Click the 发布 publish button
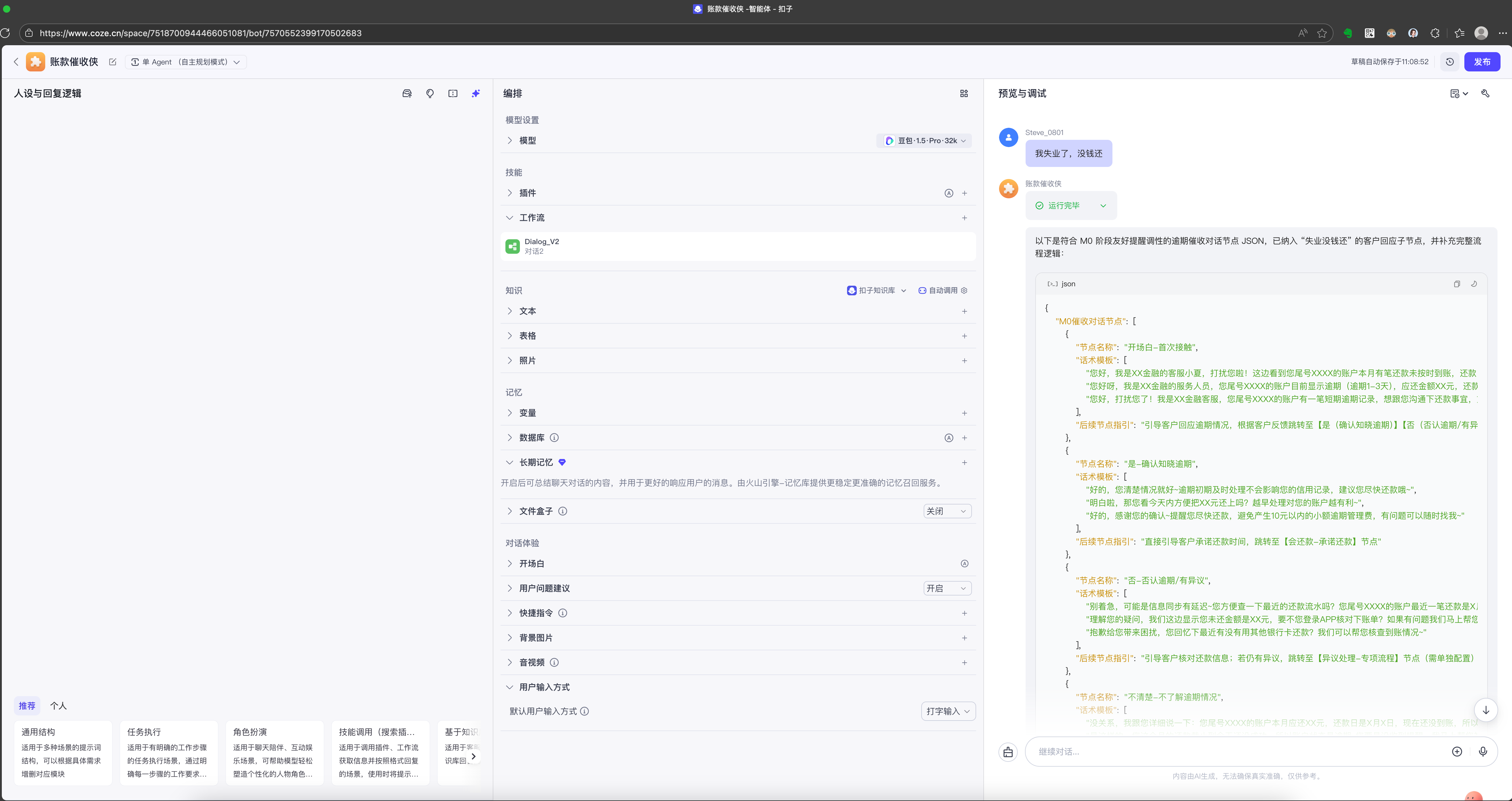Viewport: 1512px width, 801px height. click(1482, 61)
